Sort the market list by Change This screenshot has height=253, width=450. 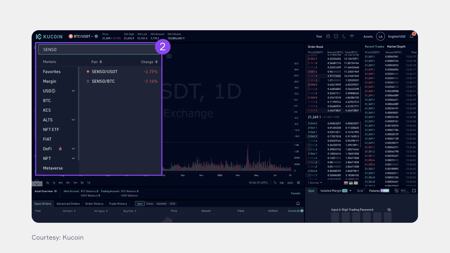[x=149, y=62]
